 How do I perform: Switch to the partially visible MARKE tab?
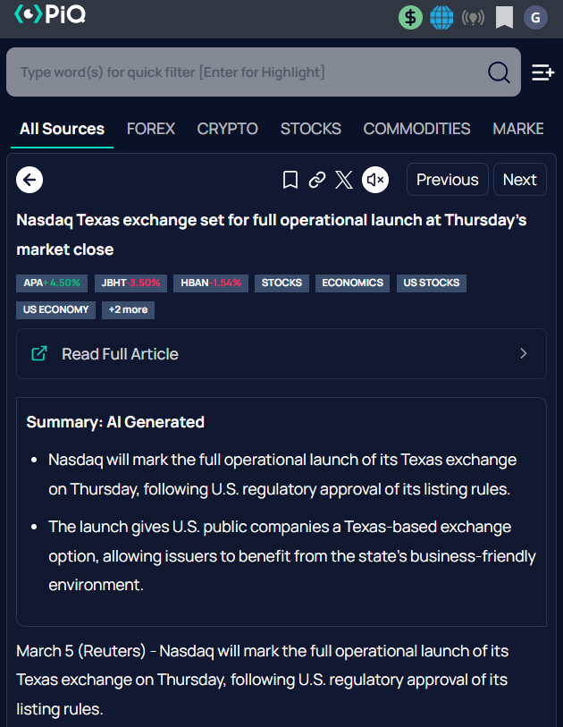click(x=518, y=129)
